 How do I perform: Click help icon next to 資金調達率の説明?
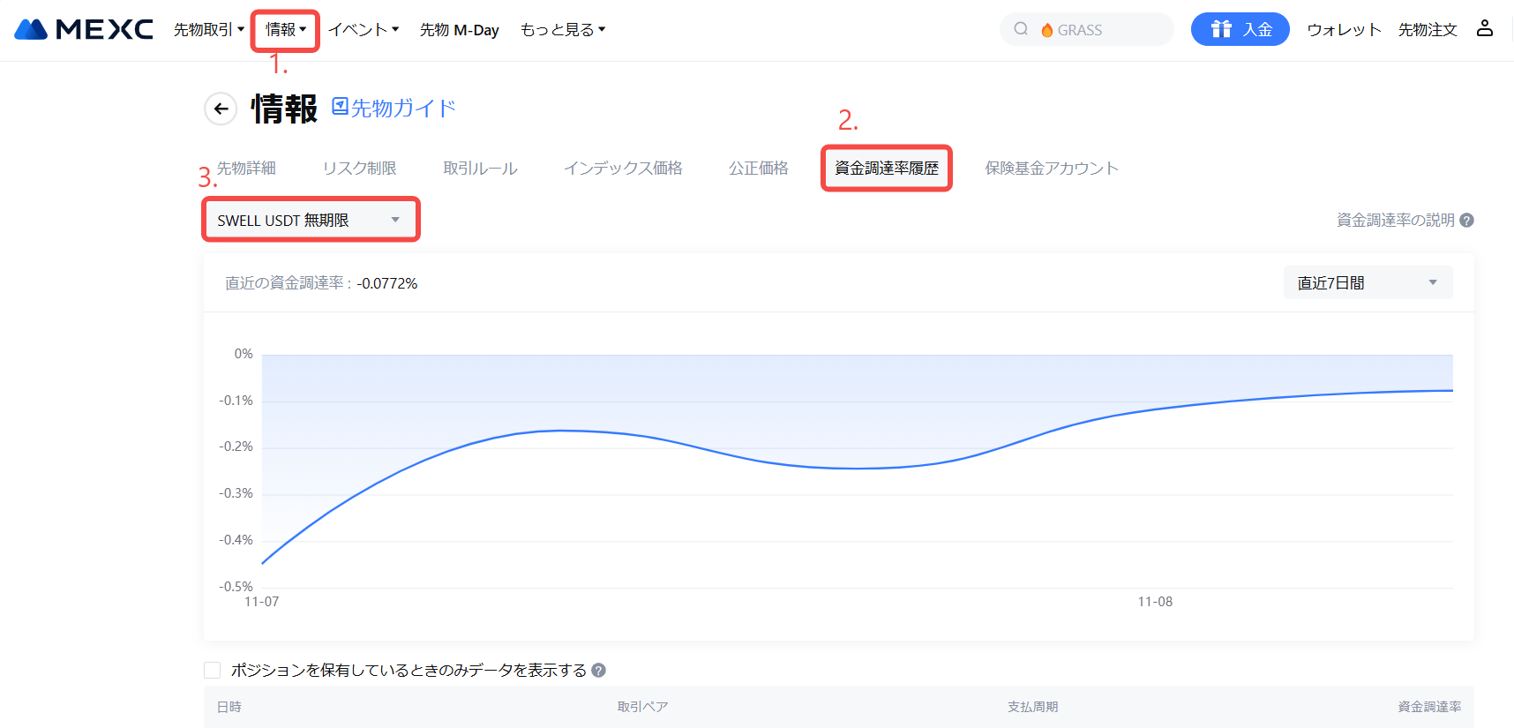(1466, 221)
